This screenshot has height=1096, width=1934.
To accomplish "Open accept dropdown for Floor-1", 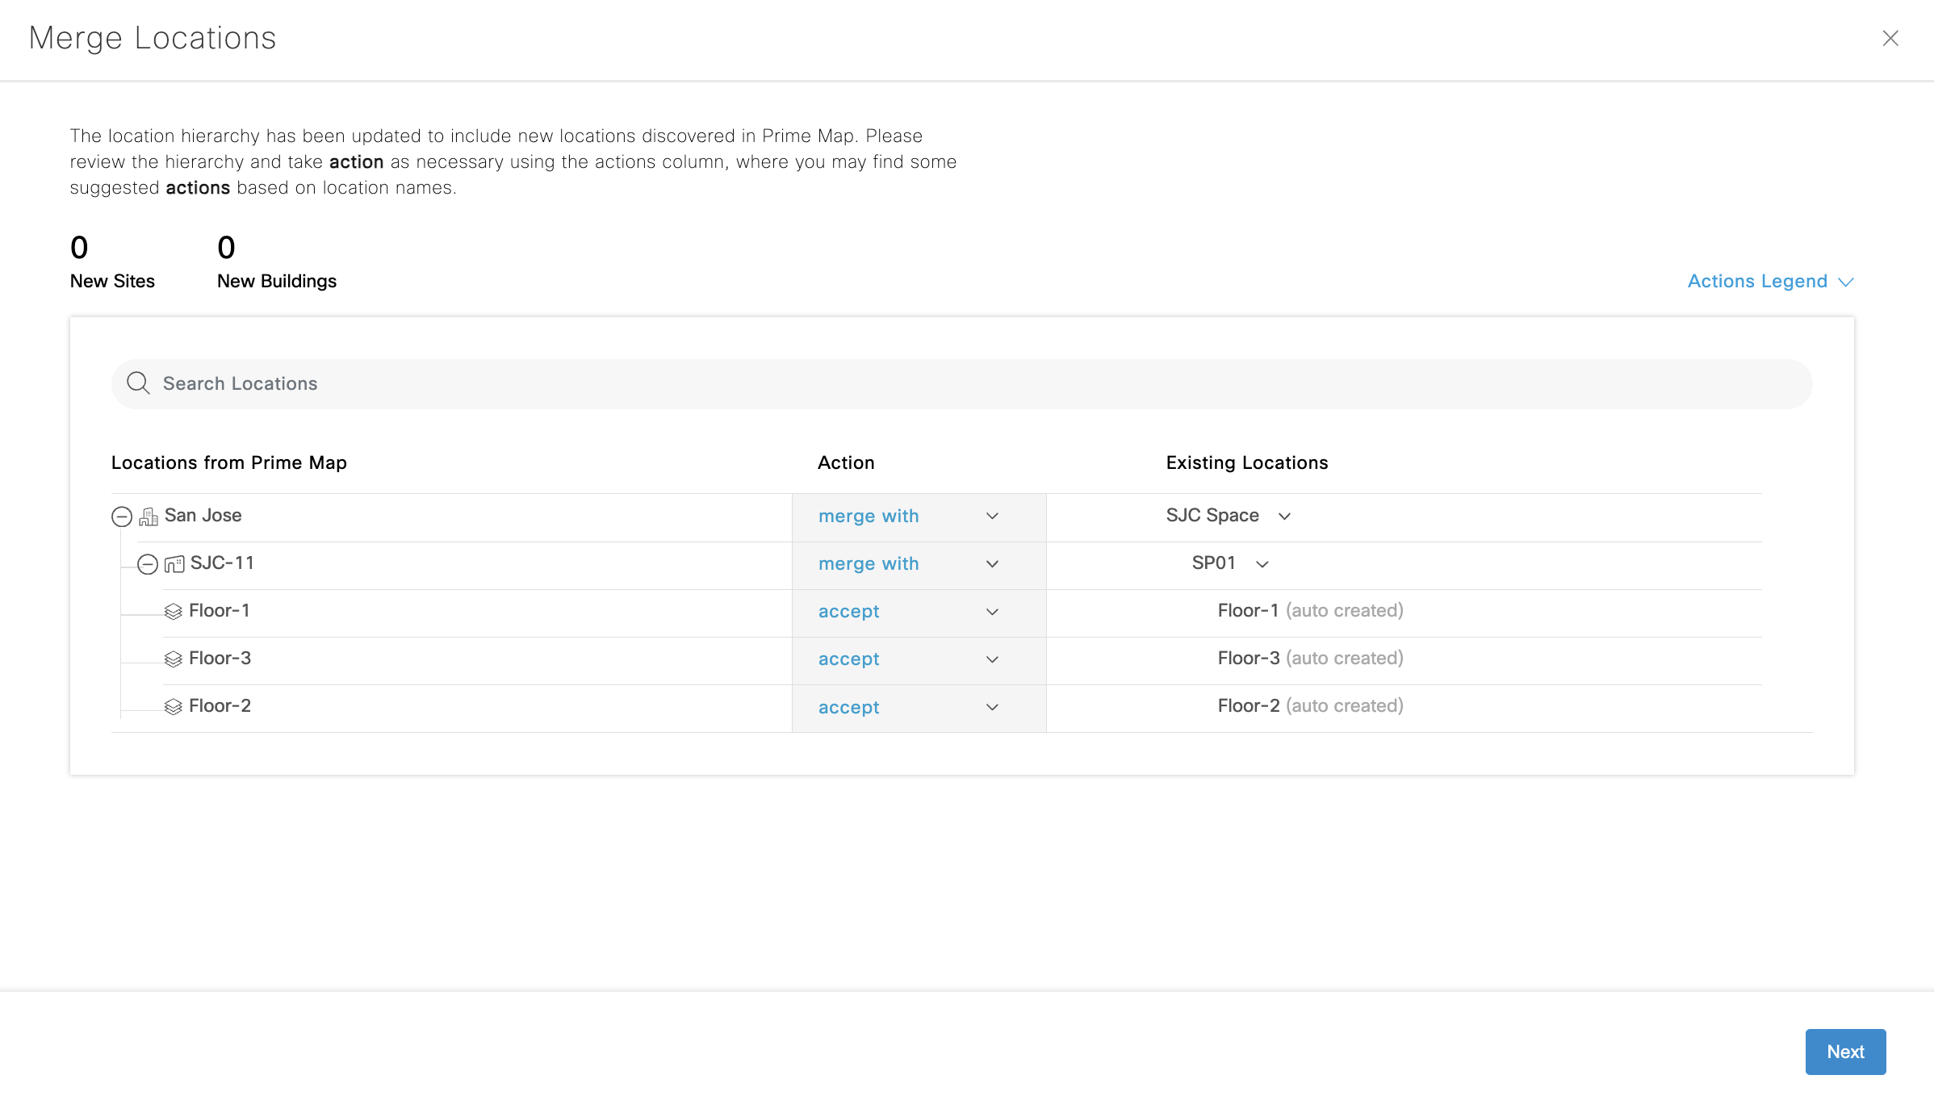I will (x=992, y=612).
